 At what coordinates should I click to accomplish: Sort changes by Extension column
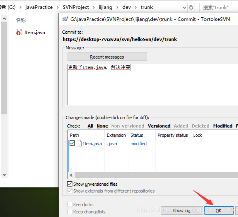116,135
